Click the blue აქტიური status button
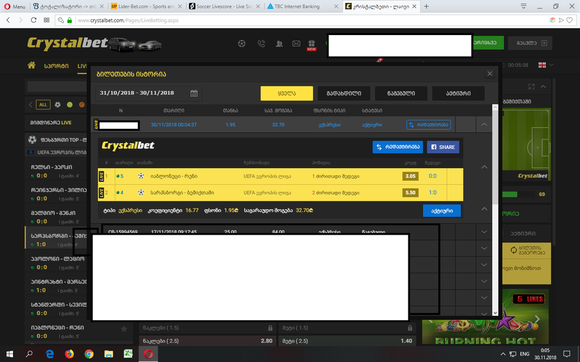This screenshot has width=580, height=362. click(x=442, y=210)
